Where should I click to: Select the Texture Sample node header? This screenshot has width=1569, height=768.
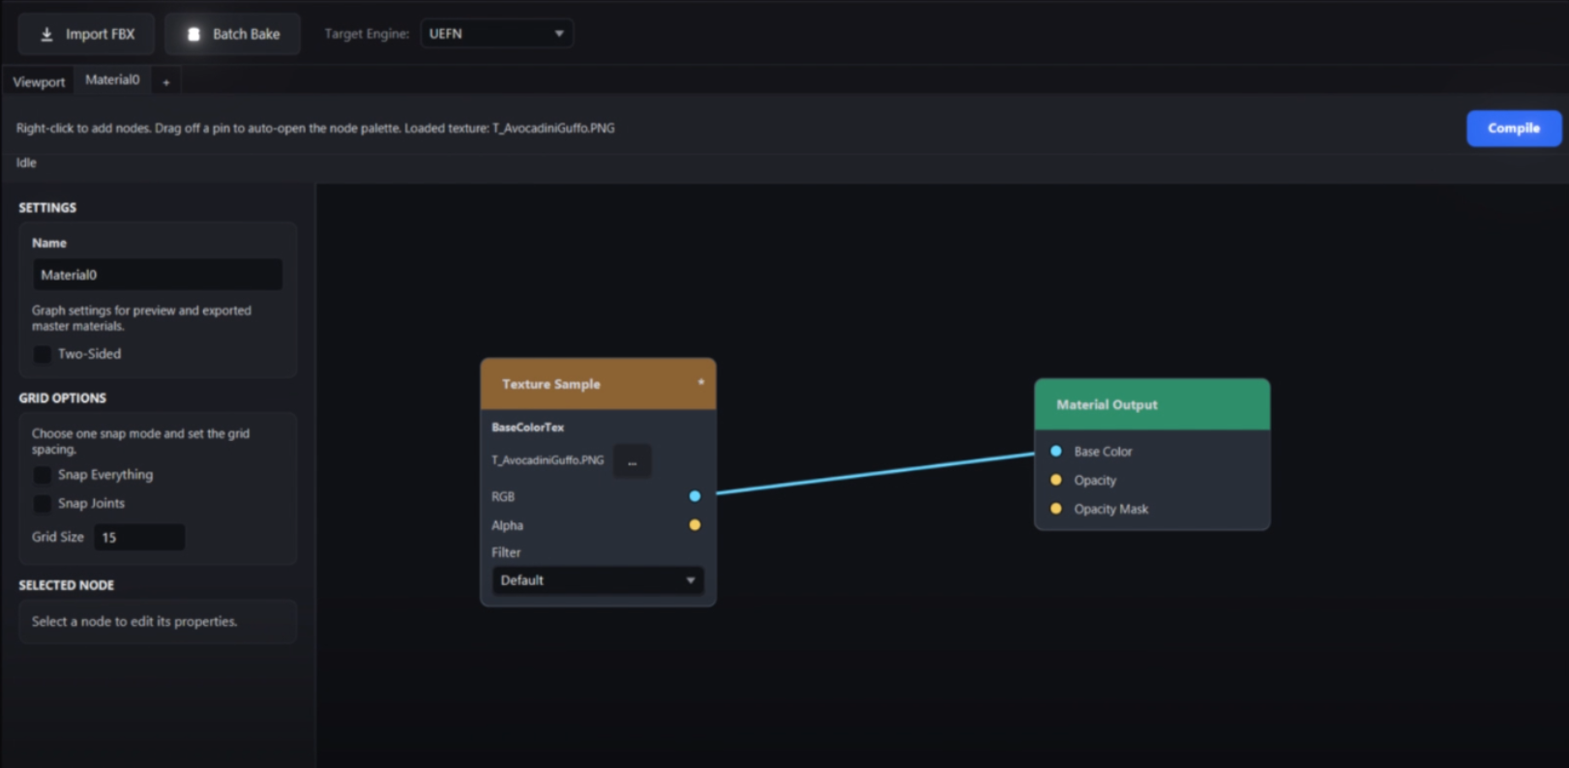point(598,384)
